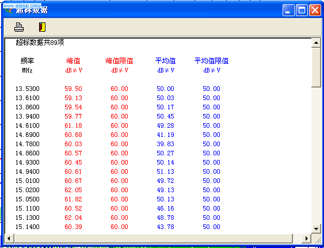Image resolution: width=324 pixels, height=248 pixels.
Task: Click the exit door icon
Action: [x=43, y=27]
